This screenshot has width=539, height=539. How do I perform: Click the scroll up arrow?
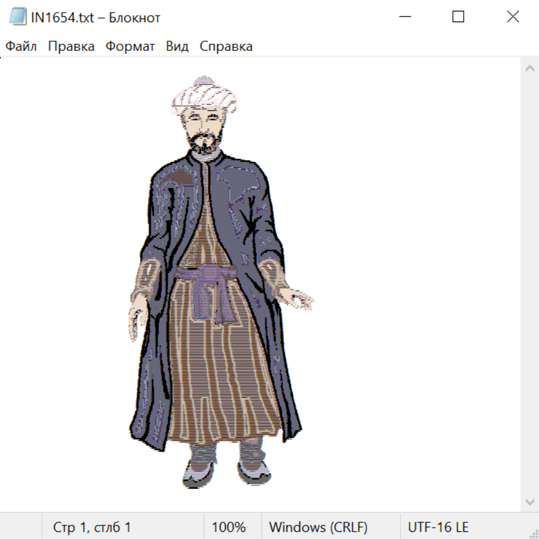(x=529, y=69)
